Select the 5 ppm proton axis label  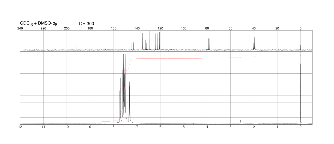(184, 127)
